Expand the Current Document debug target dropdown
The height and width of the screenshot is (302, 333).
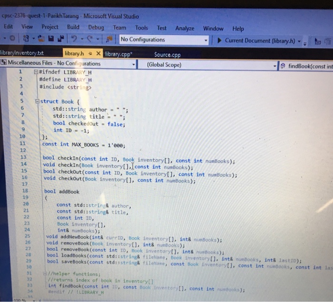click(x=299, y=41)
